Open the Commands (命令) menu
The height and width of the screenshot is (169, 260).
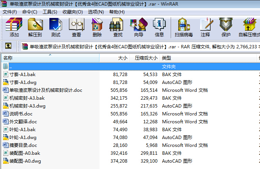pyautogui.click(x=30, y=12)
